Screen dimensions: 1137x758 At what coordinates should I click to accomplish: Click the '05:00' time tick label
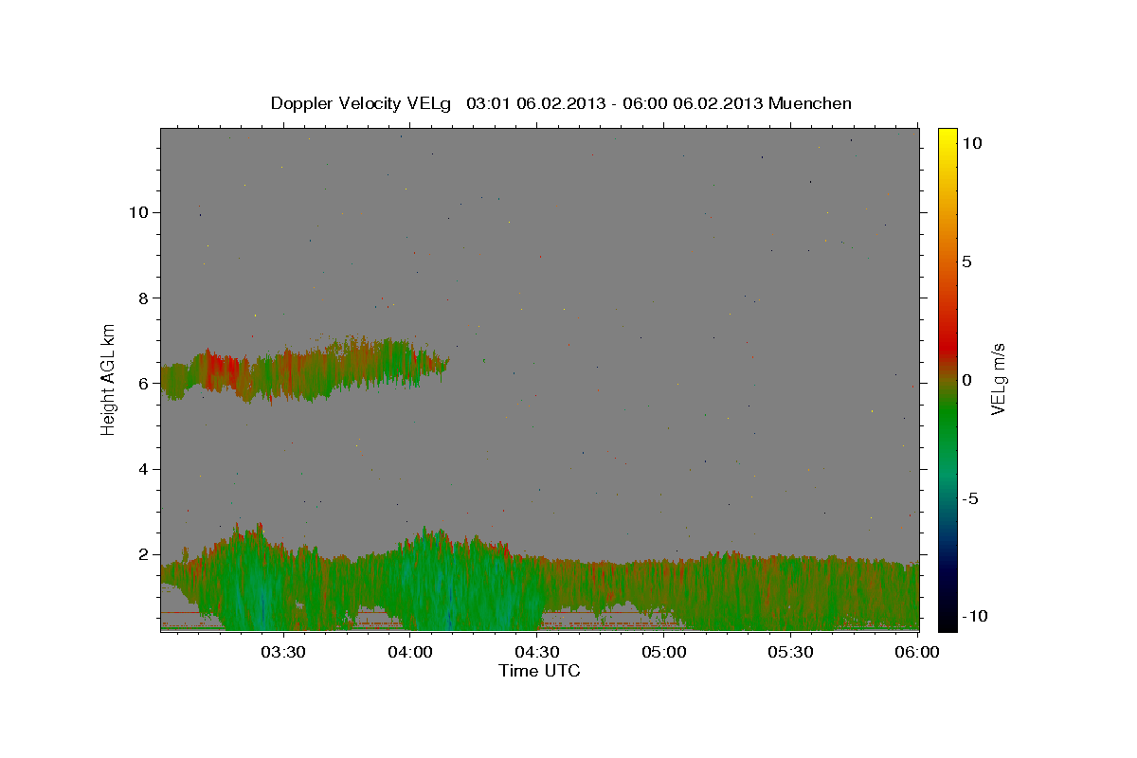(x=664, y=652)
